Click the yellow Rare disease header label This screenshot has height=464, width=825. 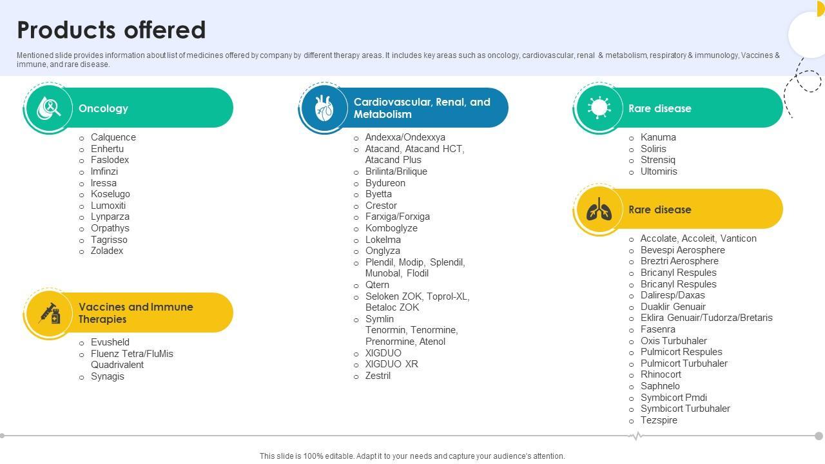click(x=659, y=209)
